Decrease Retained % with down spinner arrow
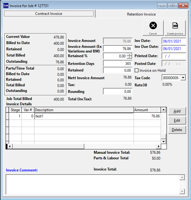This screenshot has height=200, width=191. click(x=129, y=57)
